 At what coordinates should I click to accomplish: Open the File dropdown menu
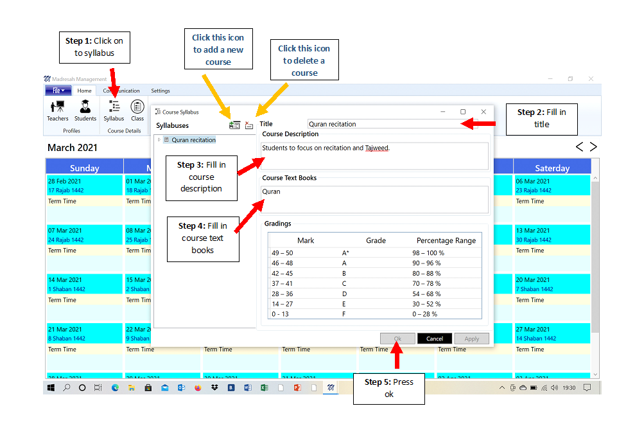[58, 91]
